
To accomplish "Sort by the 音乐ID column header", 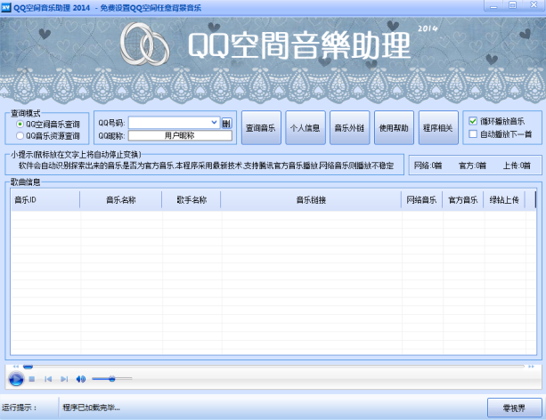I will 45,199.
